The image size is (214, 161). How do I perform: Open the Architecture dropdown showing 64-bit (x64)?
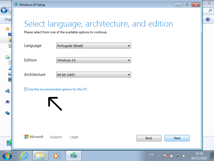click(x=93, y=75)
